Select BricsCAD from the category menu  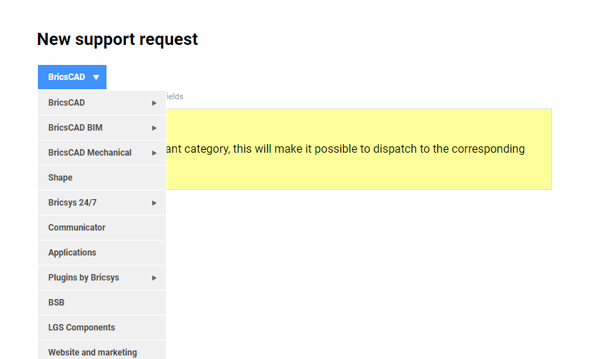(66, 103)
